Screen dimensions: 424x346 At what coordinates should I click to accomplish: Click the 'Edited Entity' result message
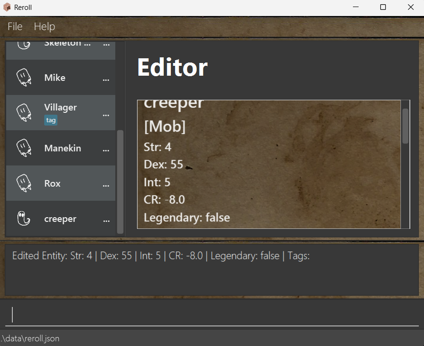pos(161,256)
